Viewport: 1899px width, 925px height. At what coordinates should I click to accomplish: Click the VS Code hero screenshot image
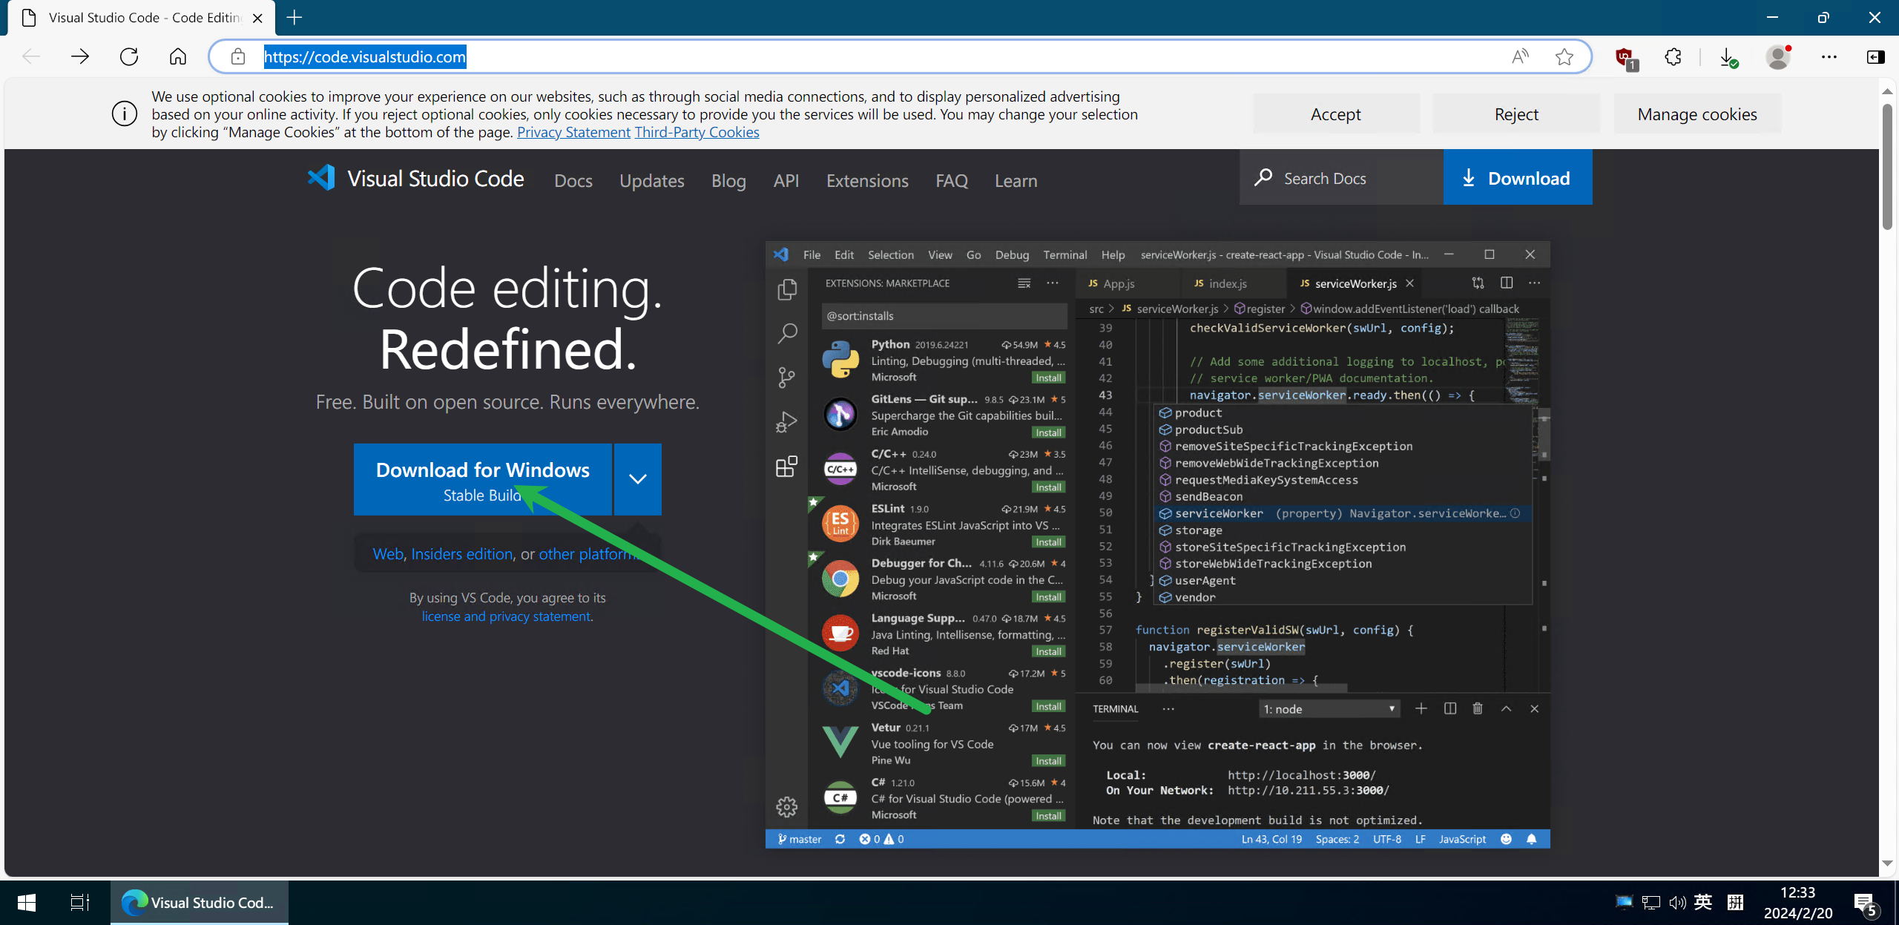pyautogui.click(x=1157, y=545)
